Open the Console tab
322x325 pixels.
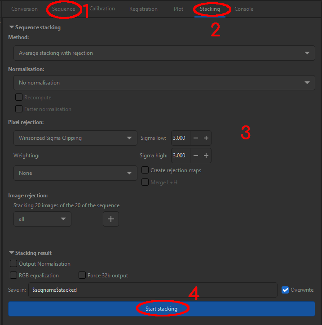(x=244, y=9)
